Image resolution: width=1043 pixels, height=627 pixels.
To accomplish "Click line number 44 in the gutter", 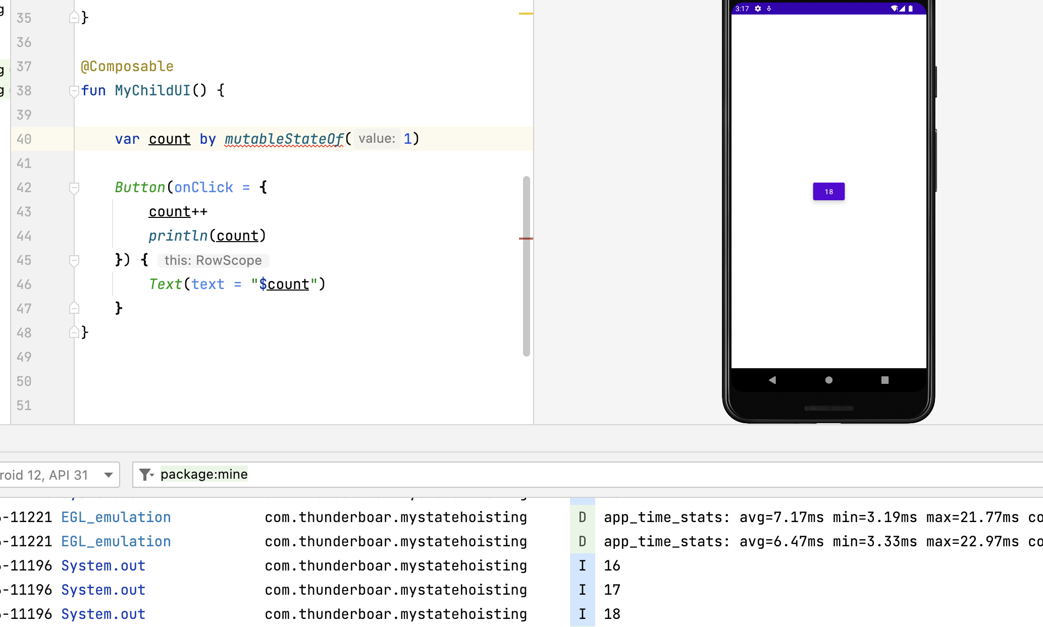I will pos(24,236).
